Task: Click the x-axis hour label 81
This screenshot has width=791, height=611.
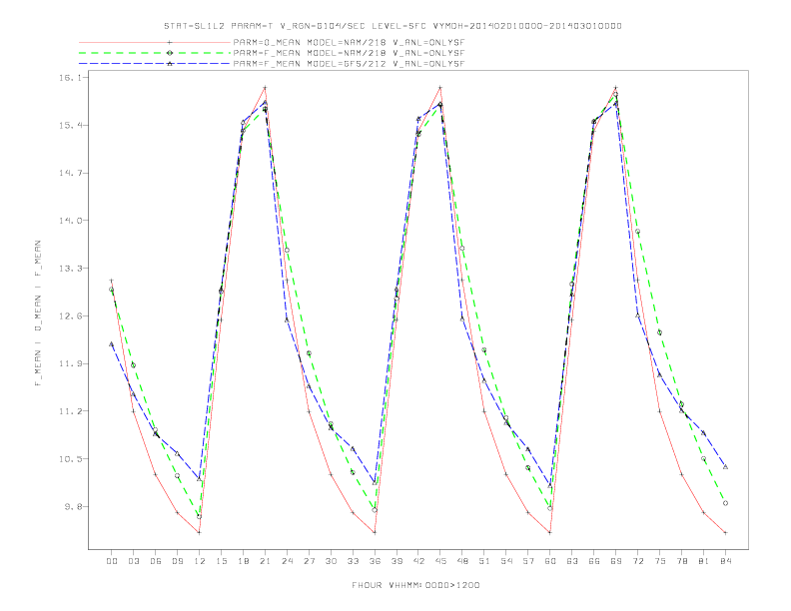Action: 703,561
